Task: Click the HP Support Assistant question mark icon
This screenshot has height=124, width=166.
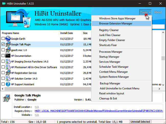Action: [x=8, y=84]
